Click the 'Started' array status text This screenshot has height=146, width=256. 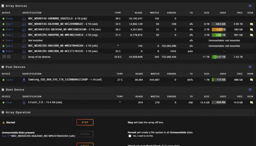[x=10, y=122]
